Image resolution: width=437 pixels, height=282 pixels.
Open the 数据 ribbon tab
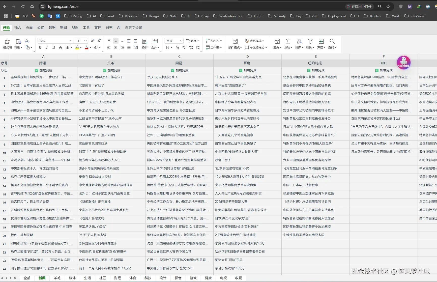point(52,27)
